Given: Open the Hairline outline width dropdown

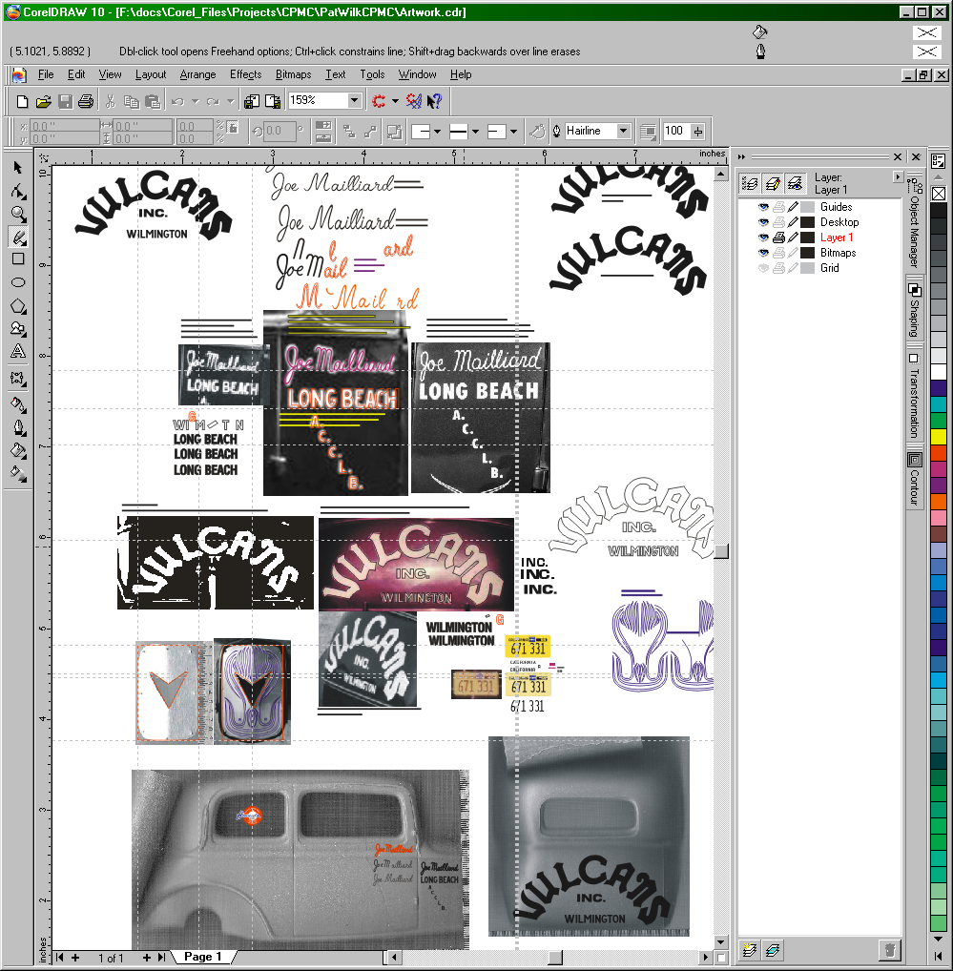Looking at the screenshot, I should (x=624, y=132).
